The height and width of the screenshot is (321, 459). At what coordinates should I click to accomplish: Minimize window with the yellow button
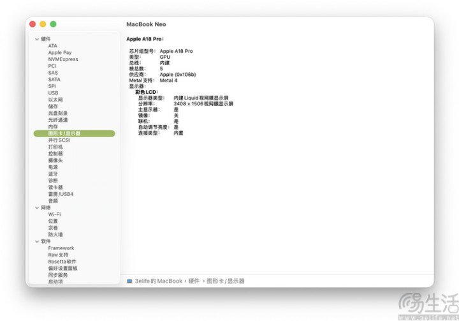pos(43,24)
